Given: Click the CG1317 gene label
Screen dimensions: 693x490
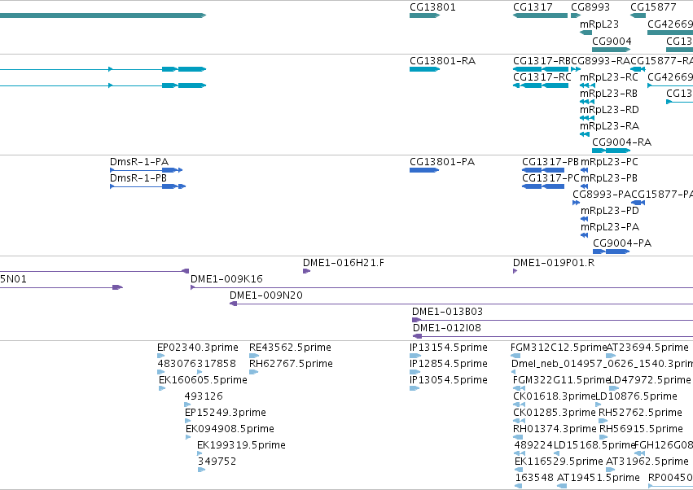Looking at the screenshot, I should tap(533, 7).
